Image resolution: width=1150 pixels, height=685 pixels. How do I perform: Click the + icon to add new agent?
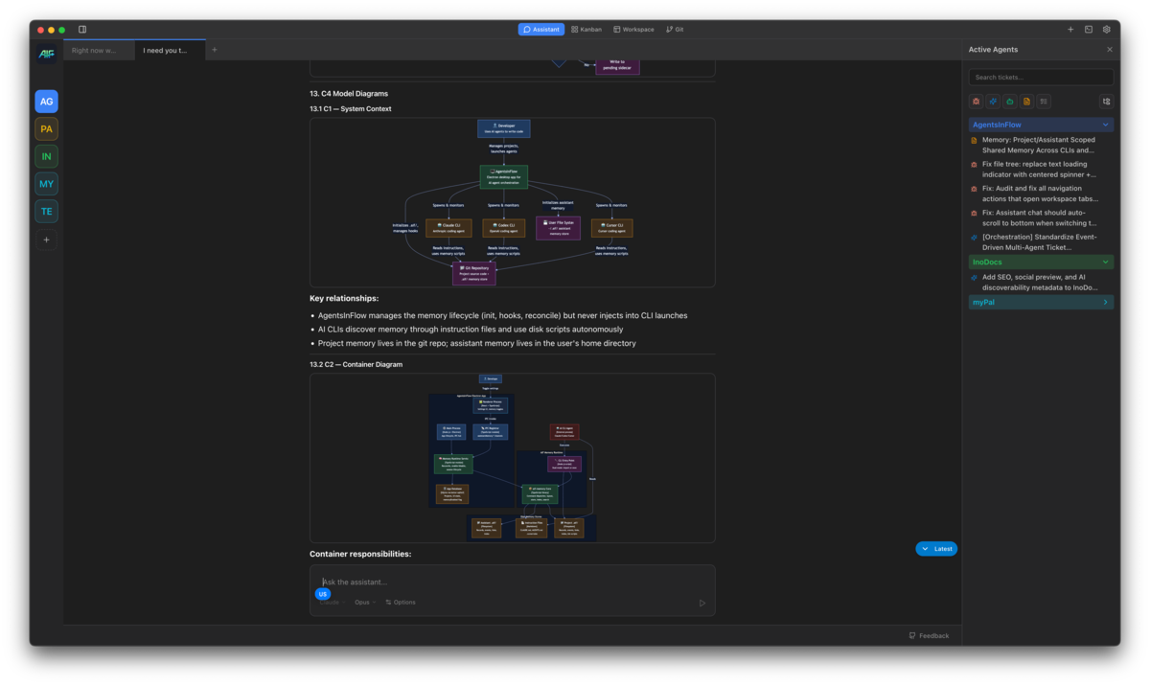pos(46,239)
